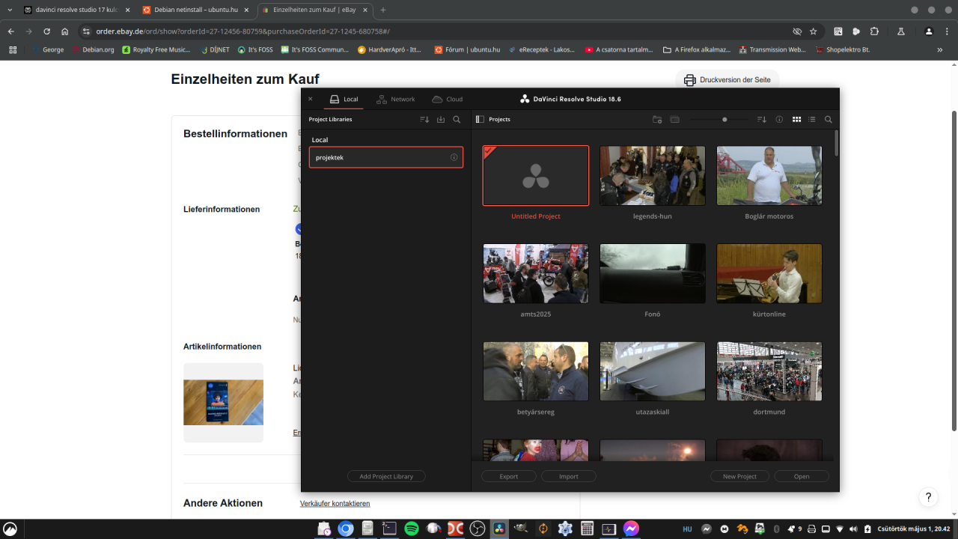Click the new project folder icon
The height and width of the screenshot is (539, 958).
[x=657, y=120]
